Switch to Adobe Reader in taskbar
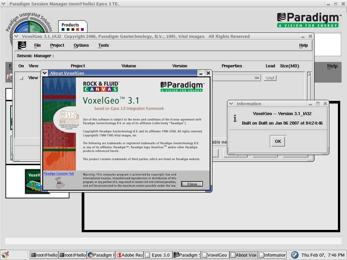The height and width of the screenshot is (260, 347). click(x=130, y=255)
